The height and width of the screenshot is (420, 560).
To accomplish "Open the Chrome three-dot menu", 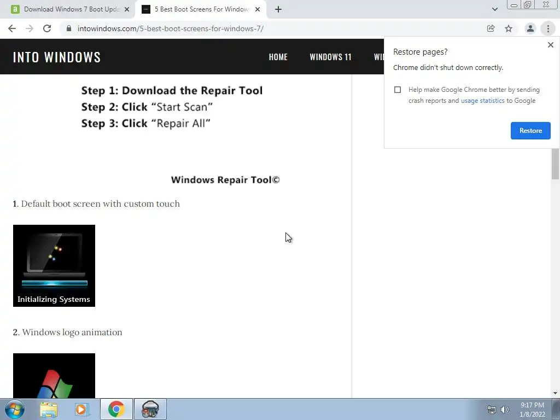I will click(x=548, y=28).
